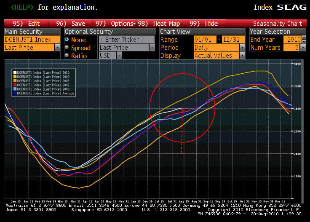Open the Num Years dropdown

coord(303,48)
